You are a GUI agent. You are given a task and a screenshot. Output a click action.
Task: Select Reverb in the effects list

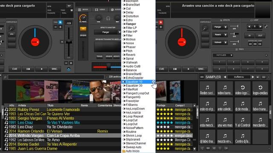(131, 55)
